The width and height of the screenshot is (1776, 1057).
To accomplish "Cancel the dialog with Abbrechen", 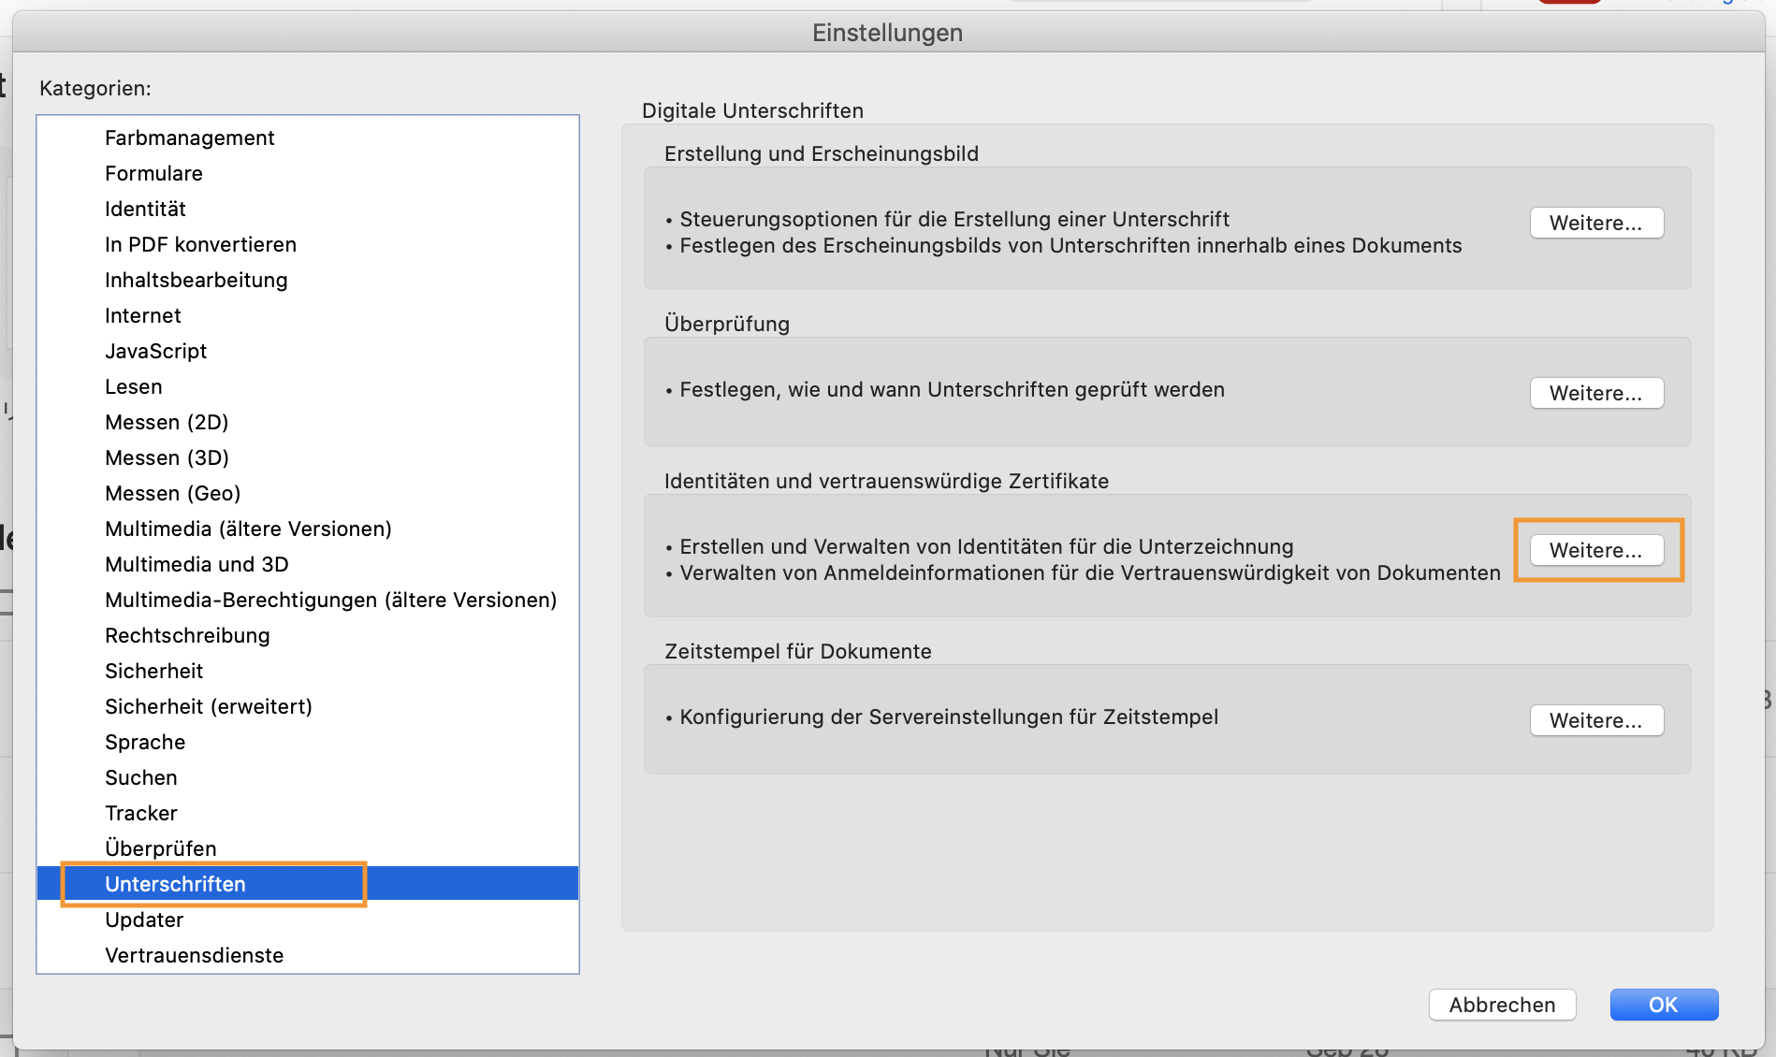I will [x=1502, y=1005].
